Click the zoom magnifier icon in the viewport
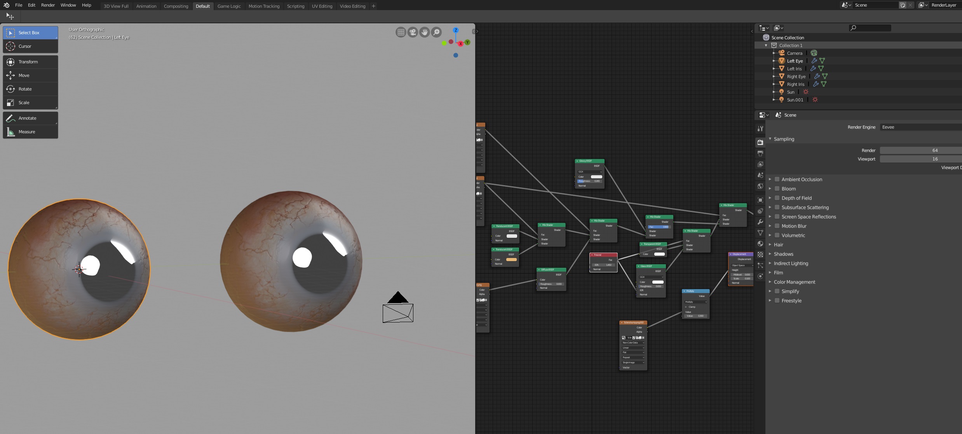Image resolution: width=962 pixels, height=434 pixels. click(436, 32)
